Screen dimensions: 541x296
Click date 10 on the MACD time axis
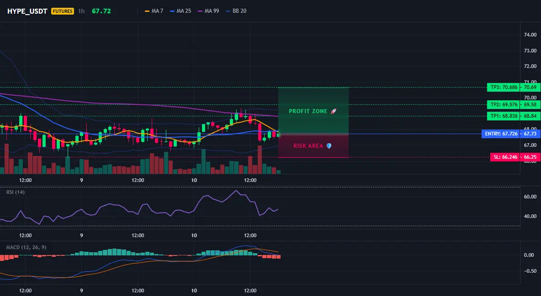[194, 291]
